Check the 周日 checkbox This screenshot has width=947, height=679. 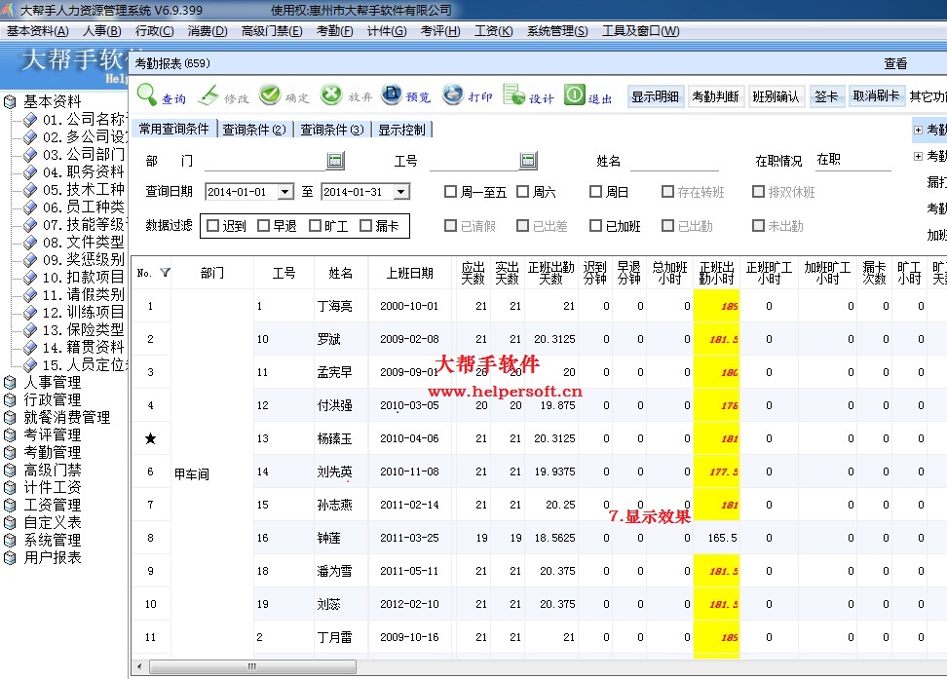pos(595,192)
